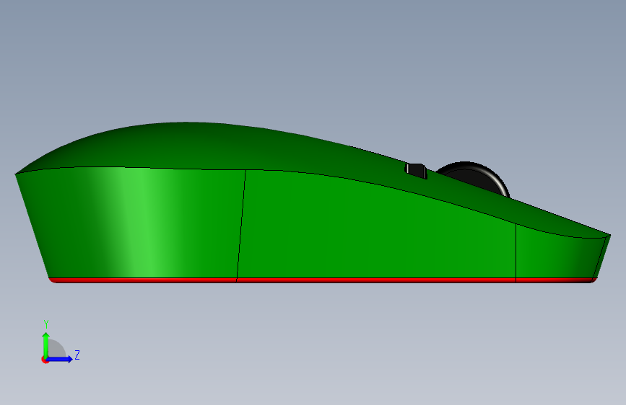This screenshot has height=405, width=626.
Task: Select the gray quarter-circle plane in the triad
Action: pyautogui.click(x=56, y=350)
